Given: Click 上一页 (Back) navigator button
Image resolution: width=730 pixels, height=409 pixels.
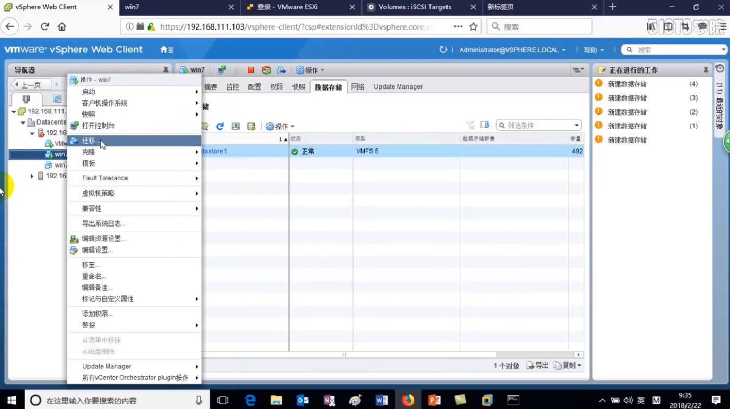Looking at the screenshot, I should pos(31,85).
